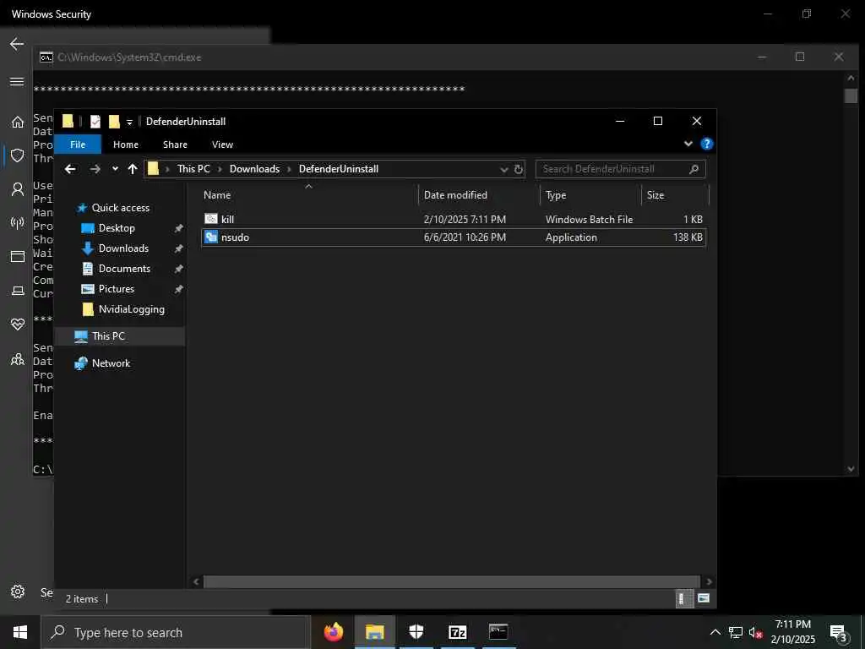
Task: Expand the chevron after Downloads in path
Action: coord(289,169)
